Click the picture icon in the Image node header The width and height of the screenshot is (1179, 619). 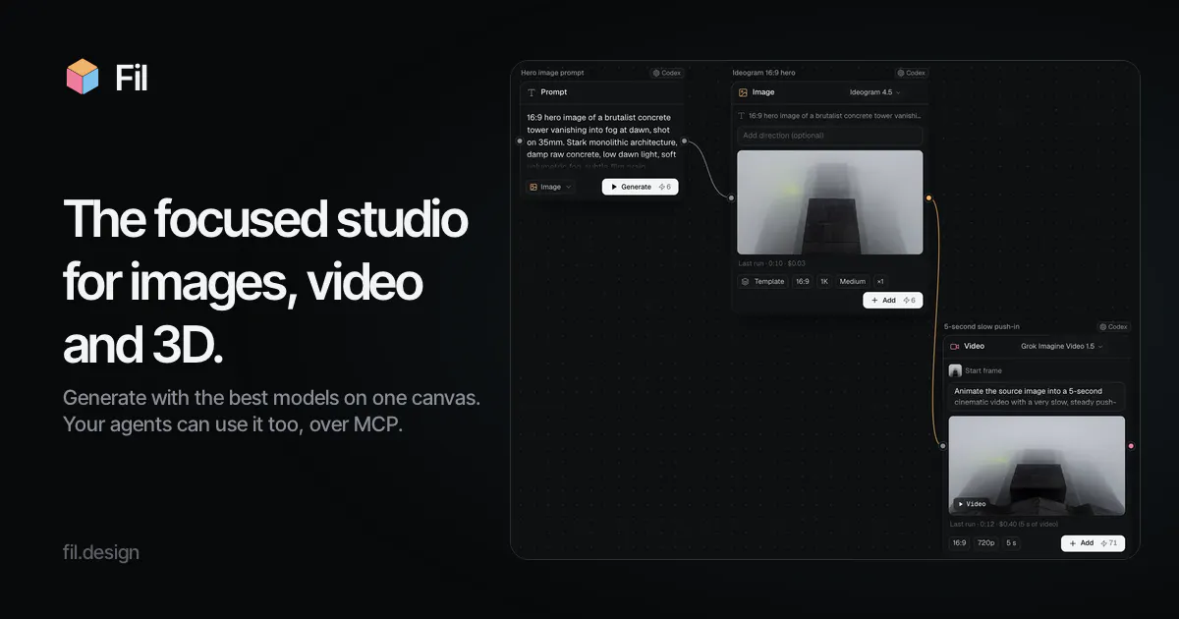coord(743,92)
